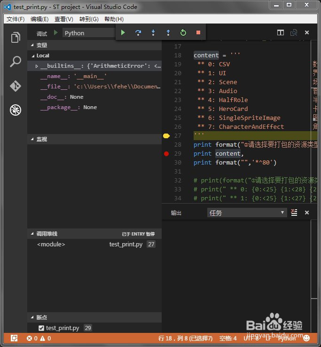
Task: Open the 帮助(H) menu
Action: click(114, 19)
